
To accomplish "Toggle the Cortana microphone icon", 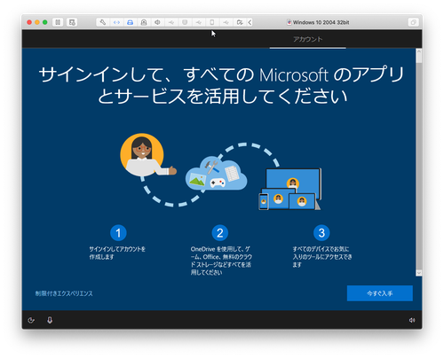I will click(x=50, y=320).
